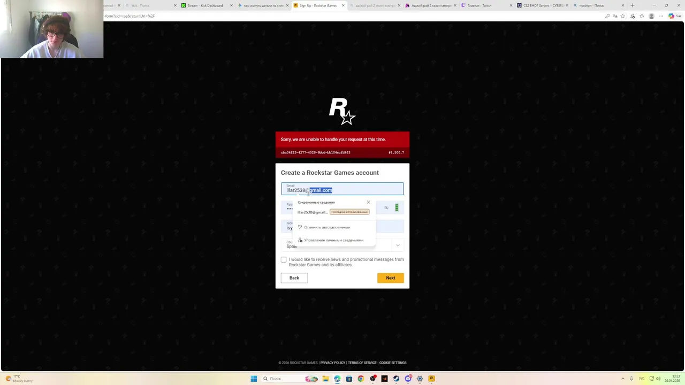
Task: Open File Explorer from taskbar
Action: 325,379
